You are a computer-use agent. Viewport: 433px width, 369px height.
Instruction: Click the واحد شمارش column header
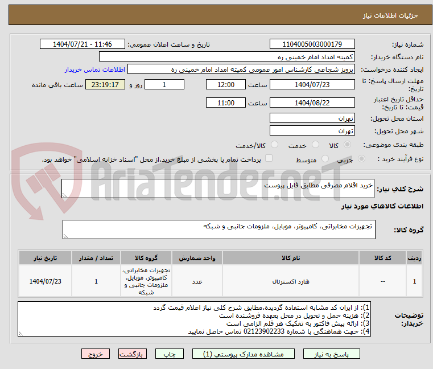coord(197,258)
